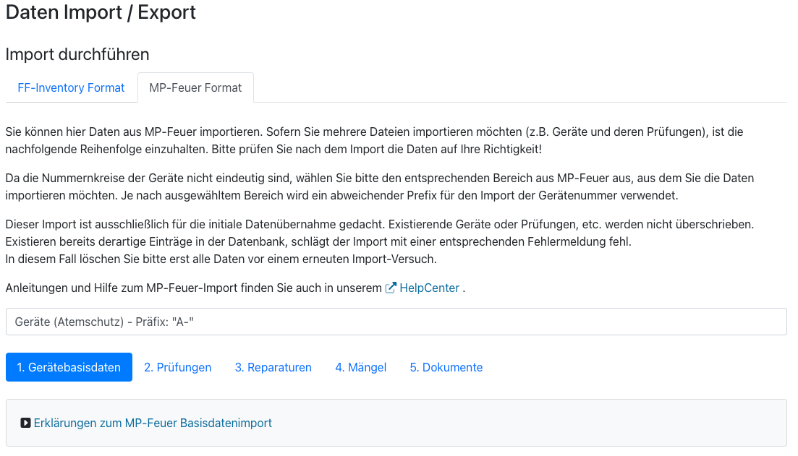Viewport: 798px width, 456px height.
Task: Select the MP-Feuer Format tab
Action: (x=195, y=87)
